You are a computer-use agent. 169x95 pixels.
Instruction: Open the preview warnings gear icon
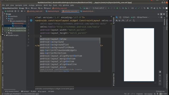click(161, 17)
